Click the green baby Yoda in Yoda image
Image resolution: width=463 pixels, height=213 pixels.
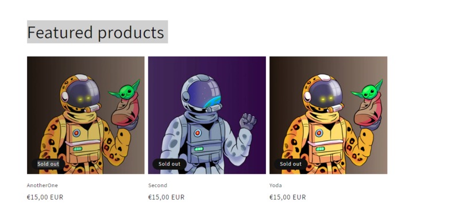[368, 91]
